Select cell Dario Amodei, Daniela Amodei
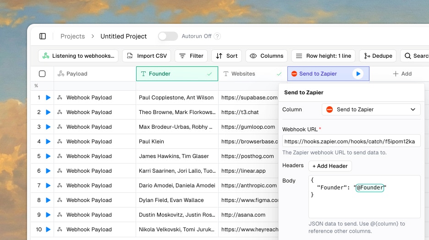Screen dimensions: 429x240 tap(177, 185)
